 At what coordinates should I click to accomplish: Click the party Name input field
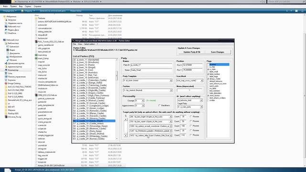(151, 70)
